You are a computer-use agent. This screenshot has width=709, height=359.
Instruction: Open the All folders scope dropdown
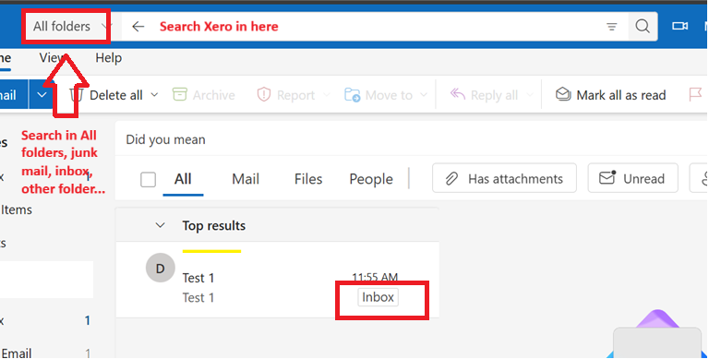coord(66,27)
